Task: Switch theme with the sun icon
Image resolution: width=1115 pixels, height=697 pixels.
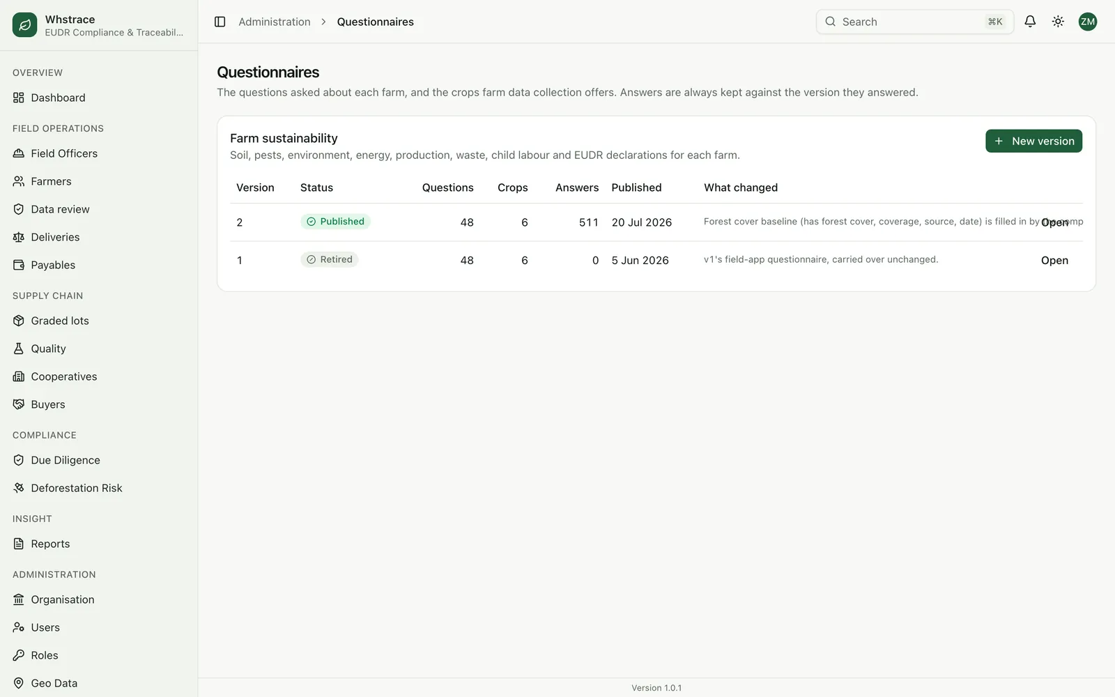Action: click(x=1058, y=22)
